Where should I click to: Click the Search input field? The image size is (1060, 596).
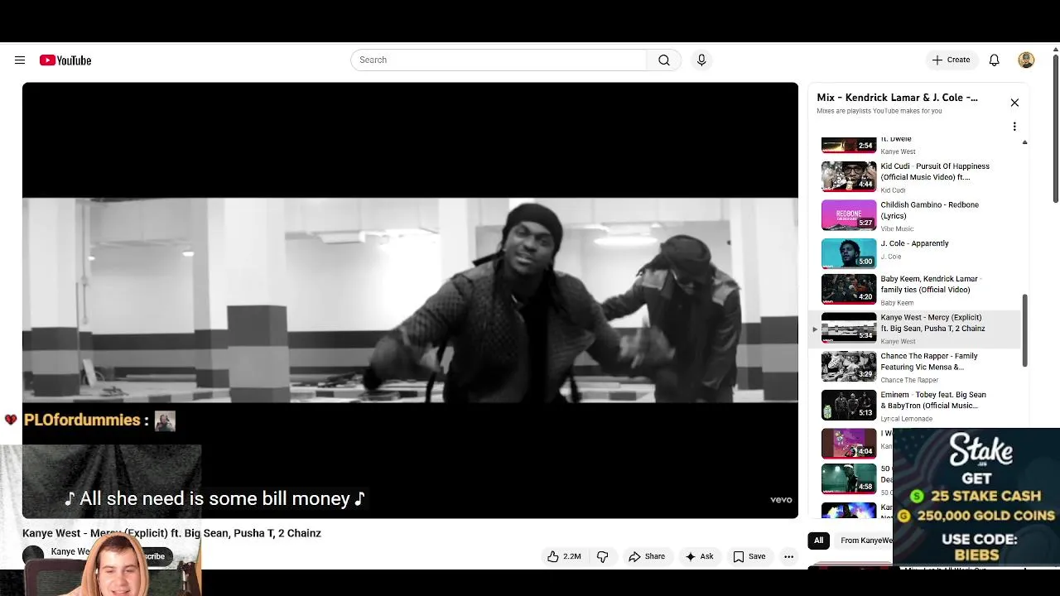[499, 60]
